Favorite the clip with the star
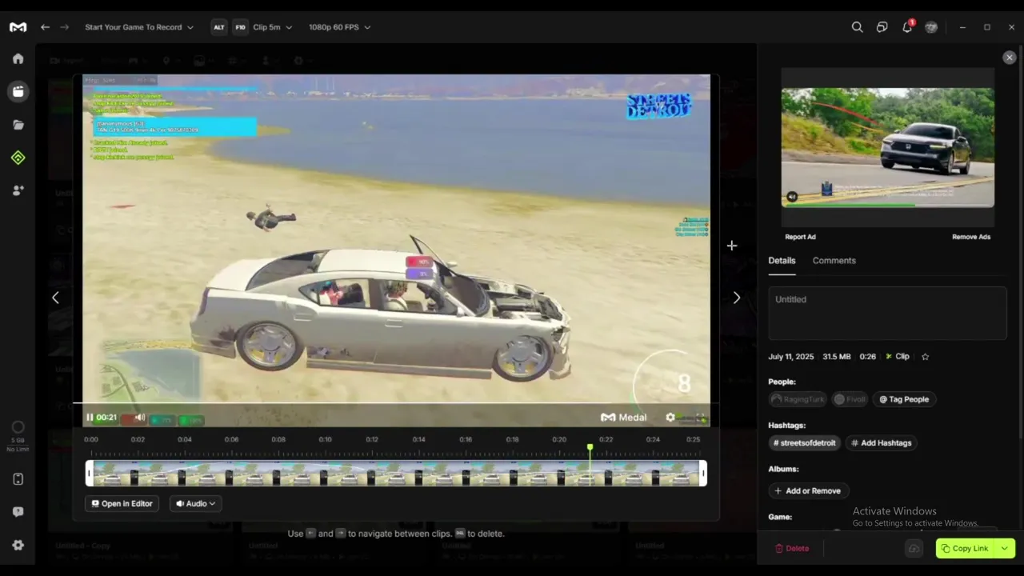 [925, 357]
